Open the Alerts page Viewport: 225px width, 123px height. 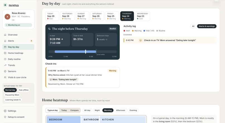click(x=18, y=41)
